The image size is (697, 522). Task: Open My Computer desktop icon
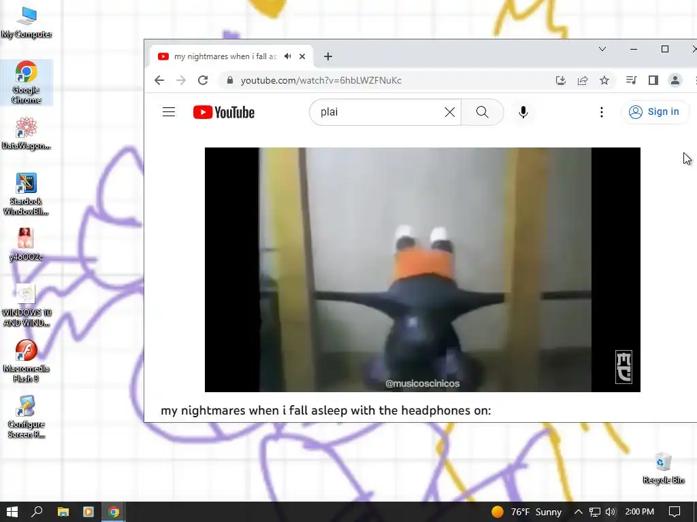point(27,22)
